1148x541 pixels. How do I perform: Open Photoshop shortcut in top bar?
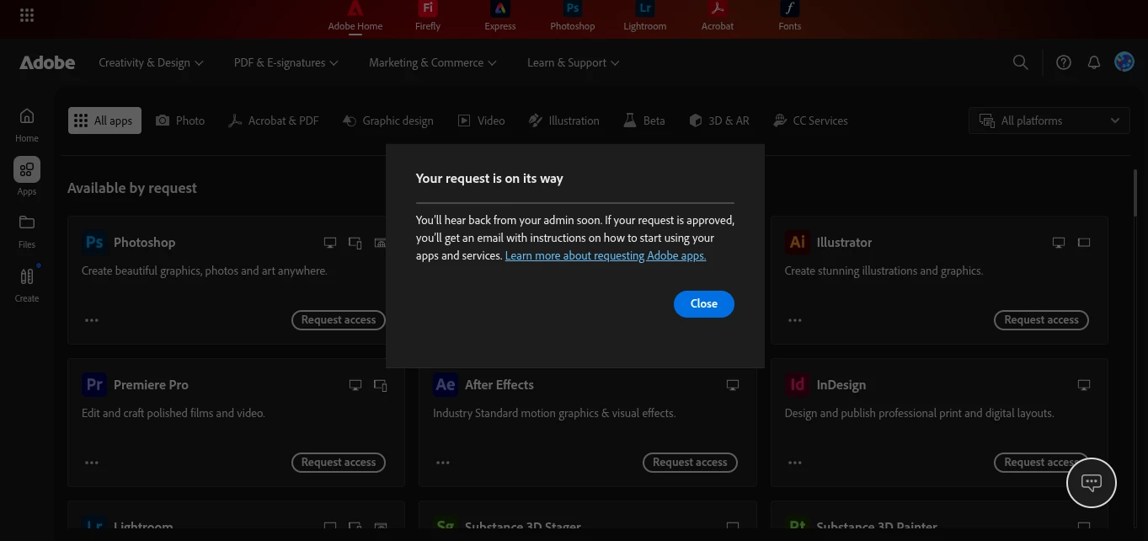(573, 16)
